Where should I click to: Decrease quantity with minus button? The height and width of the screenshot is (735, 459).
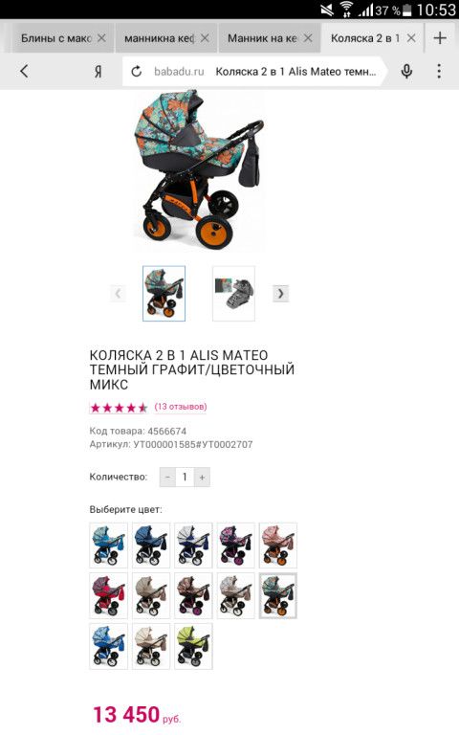(x=167, y=478)
